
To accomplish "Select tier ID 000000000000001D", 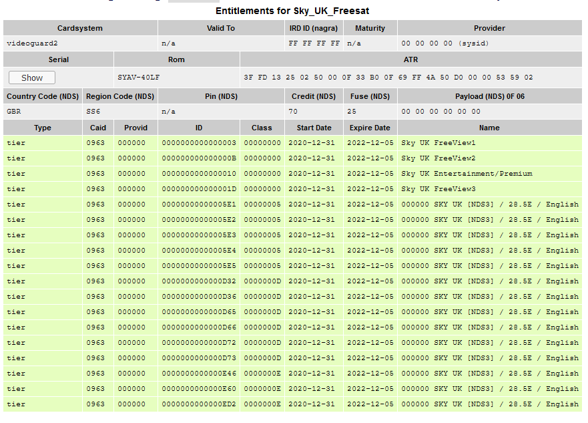I will [x=199, y=189].
